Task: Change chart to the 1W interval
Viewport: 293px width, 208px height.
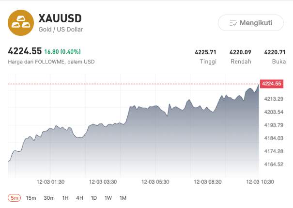Action: click(108, 198)
